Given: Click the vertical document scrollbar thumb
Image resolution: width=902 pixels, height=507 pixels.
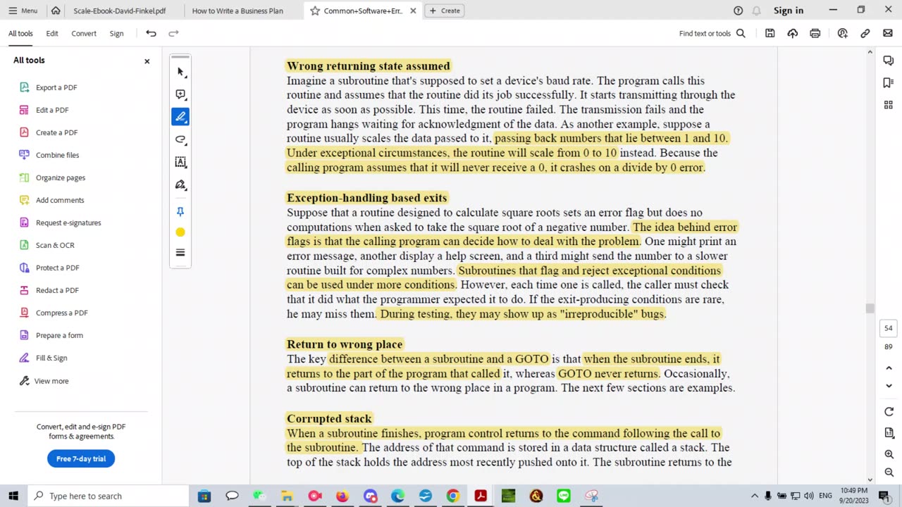Looking at the screenshot, I should [870, 308].
